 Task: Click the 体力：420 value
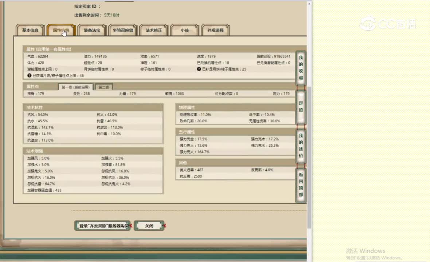pos(35,63)
